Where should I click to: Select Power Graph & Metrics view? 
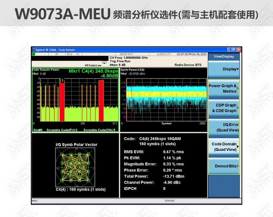coord(224,89)
